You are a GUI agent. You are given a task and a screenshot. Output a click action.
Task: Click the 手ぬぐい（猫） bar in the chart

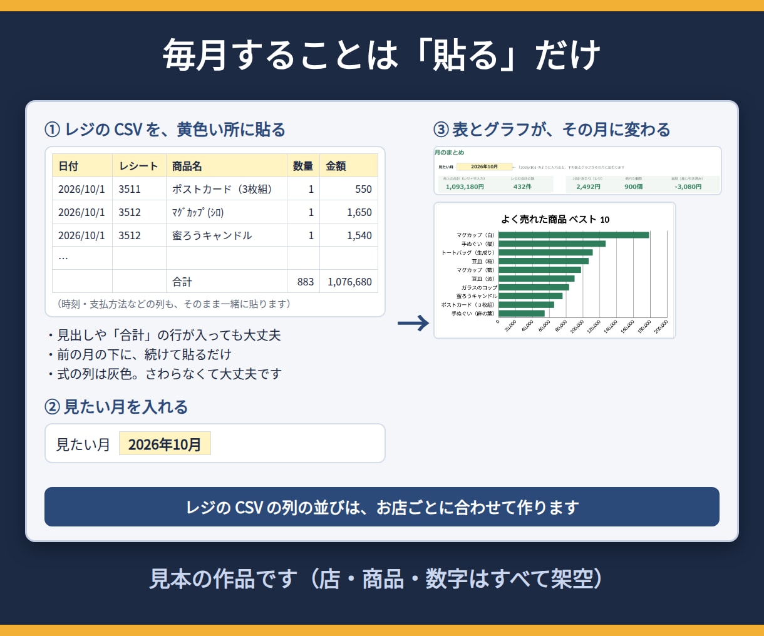coord(552,244)
